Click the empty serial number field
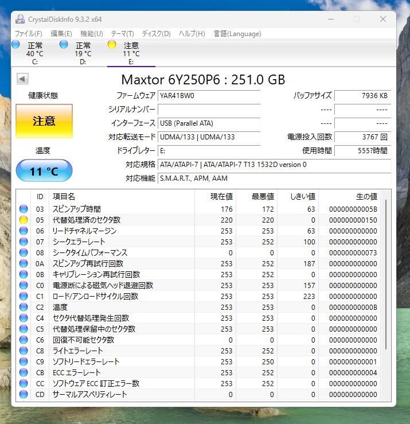 [209, 110]
